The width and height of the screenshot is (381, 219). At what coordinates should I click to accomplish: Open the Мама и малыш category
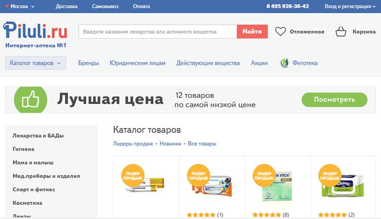pos(33,163)
